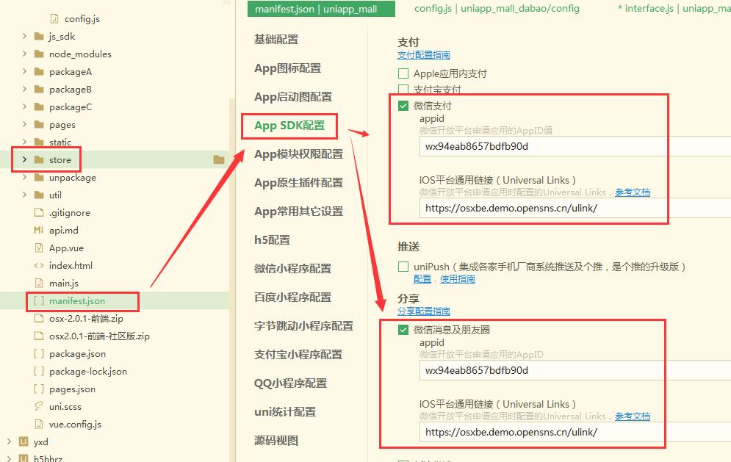The height and width of the screenshot is (462, 731).
Task: Click the config.js file icon in tree
Action: click(54, 18)
